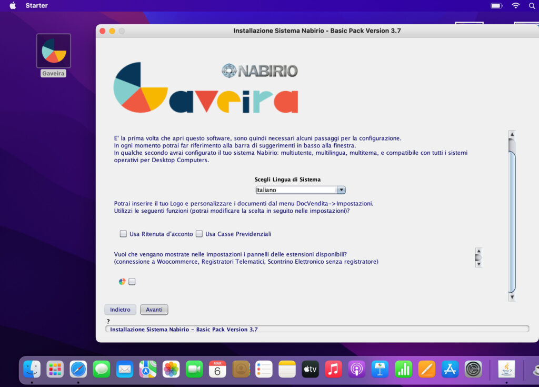
Task: Open App Store in the Dock
Action: (450, 369)
